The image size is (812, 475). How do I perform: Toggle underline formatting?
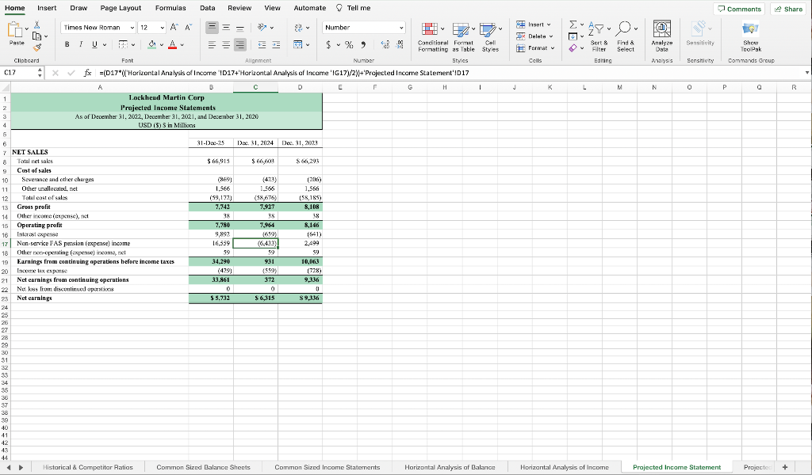93,44
